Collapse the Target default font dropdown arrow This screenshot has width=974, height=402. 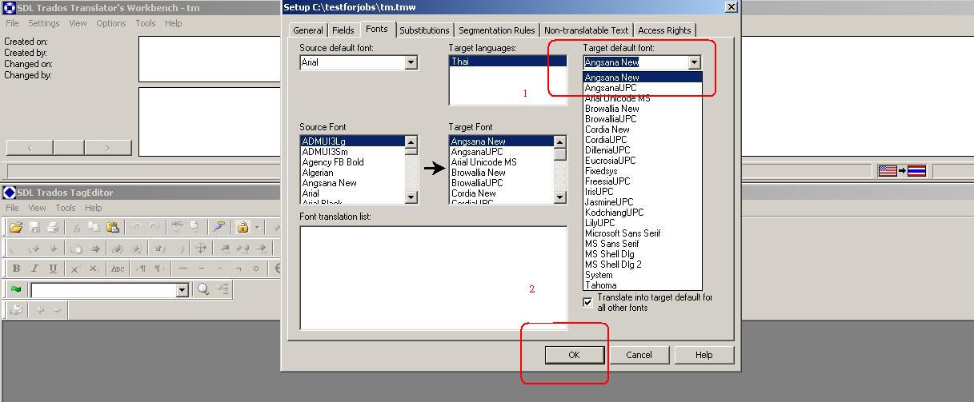click(x=694, y=62)
